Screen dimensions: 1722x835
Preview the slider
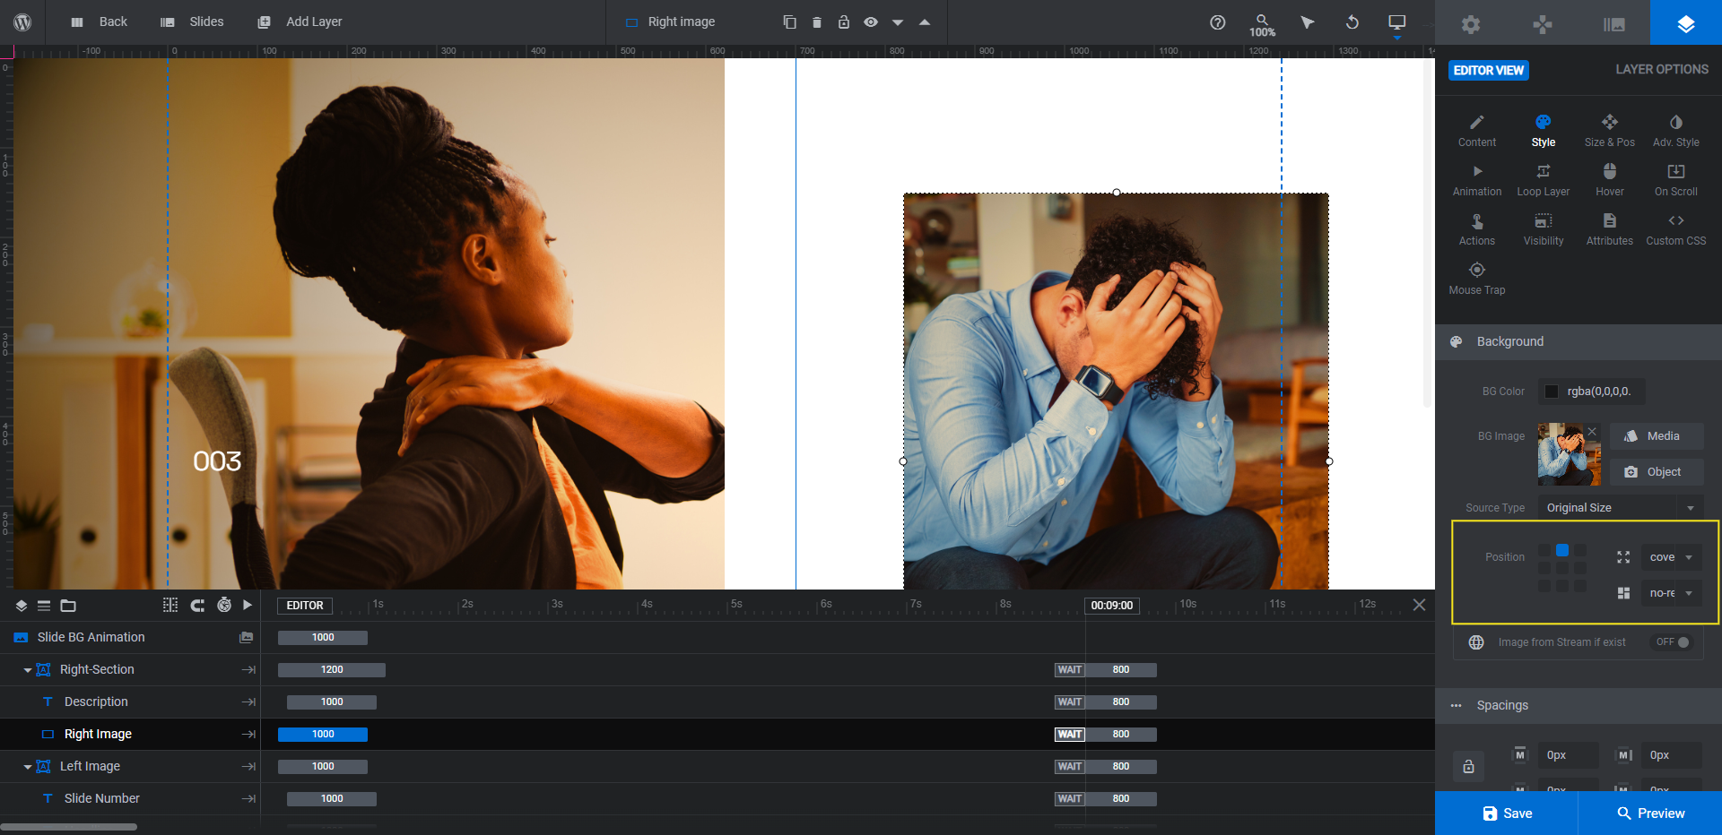point(1650,813)
